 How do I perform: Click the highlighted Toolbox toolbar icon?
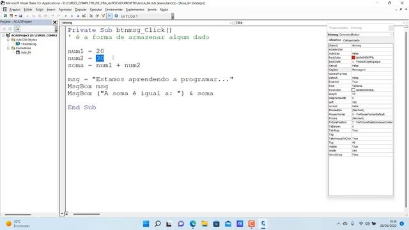coord(109,16)
